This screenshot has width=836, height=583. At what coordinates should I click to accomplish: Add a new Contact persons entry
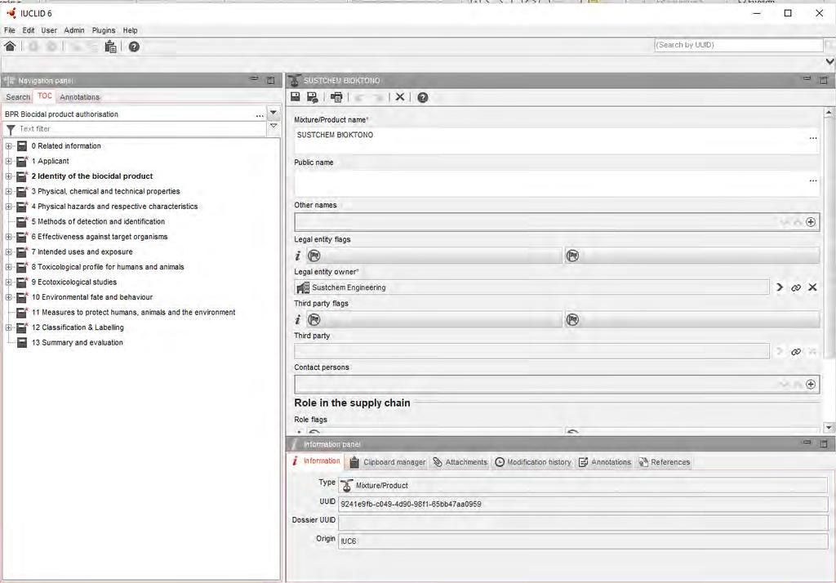coord(811,384)
